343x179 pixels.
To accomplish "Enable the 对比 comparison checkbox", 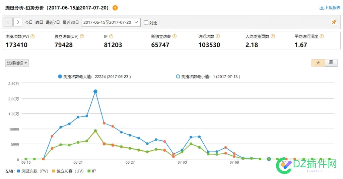I will pos(146,22).
